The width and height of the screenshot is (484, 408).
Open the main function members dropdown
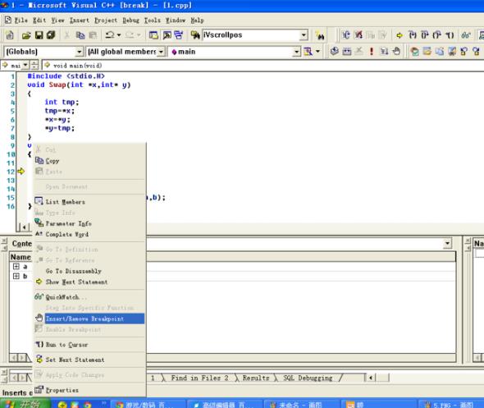pyautogui.click(x=297, y=52)
